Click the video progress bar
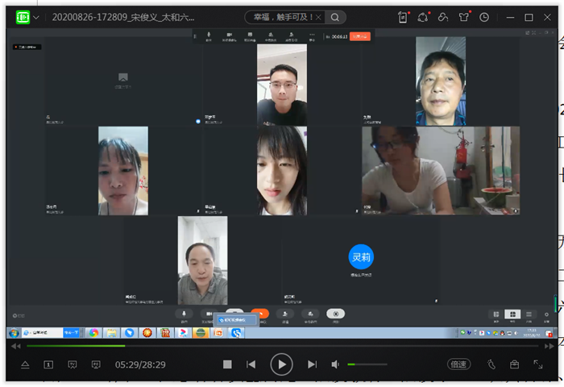The image size is (564, 387). (282, 346)
